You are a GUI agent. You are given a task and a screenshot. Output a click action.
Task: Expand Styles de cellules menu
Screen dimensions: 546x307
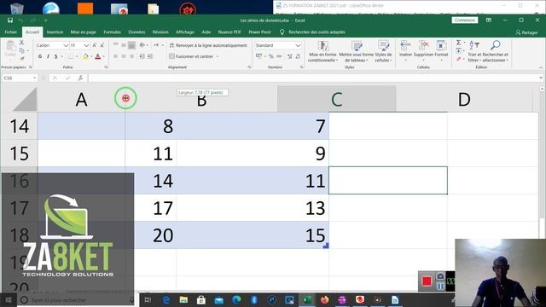[x=383, y=51]
